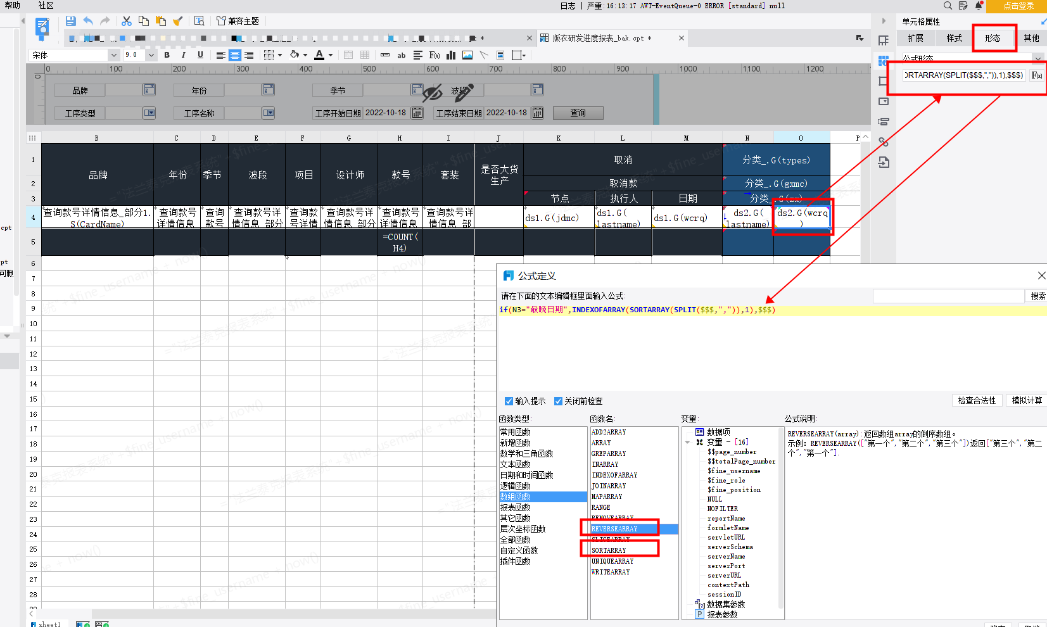Click the 兼容主题 theme button
This screenshot has height=627, width=1047.
point(238,21)
